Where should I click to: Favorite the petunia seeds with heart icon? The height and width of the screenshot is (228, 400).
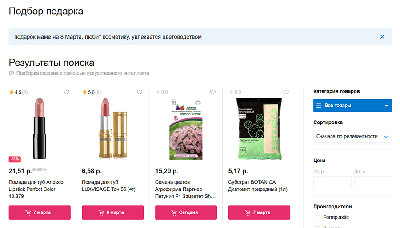click(213, 92)
